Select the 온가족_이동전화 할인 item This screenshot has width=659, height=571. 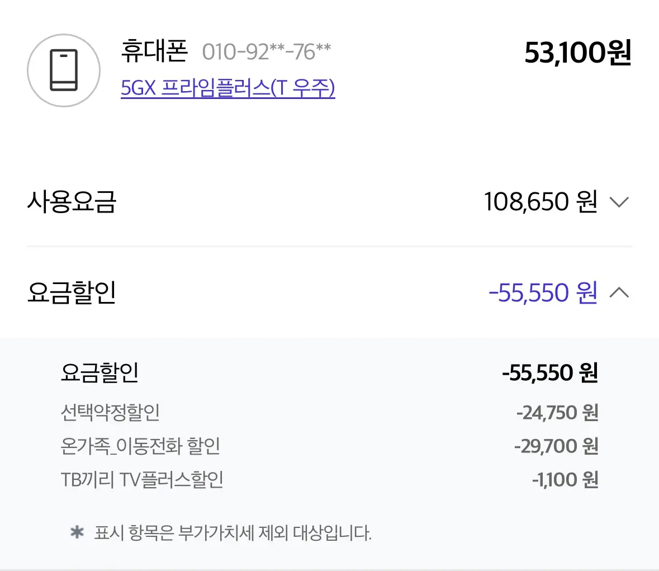140,446
